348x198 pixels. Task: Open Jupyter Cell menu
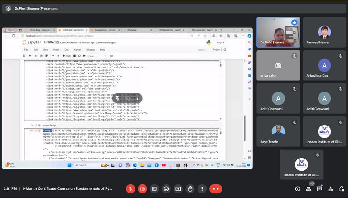tap(67, 50)
